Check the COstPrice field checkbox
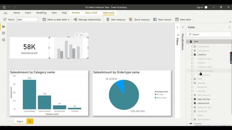The image size is (232, 130). (x=192, y=55)
